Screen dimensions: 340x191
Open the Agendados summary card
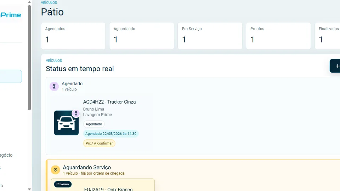click(x=73, y=36)
